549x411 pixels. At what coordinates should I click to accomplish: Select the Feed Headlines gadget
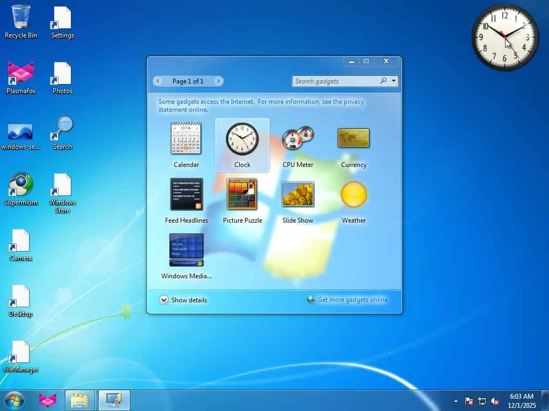[186, 201]
